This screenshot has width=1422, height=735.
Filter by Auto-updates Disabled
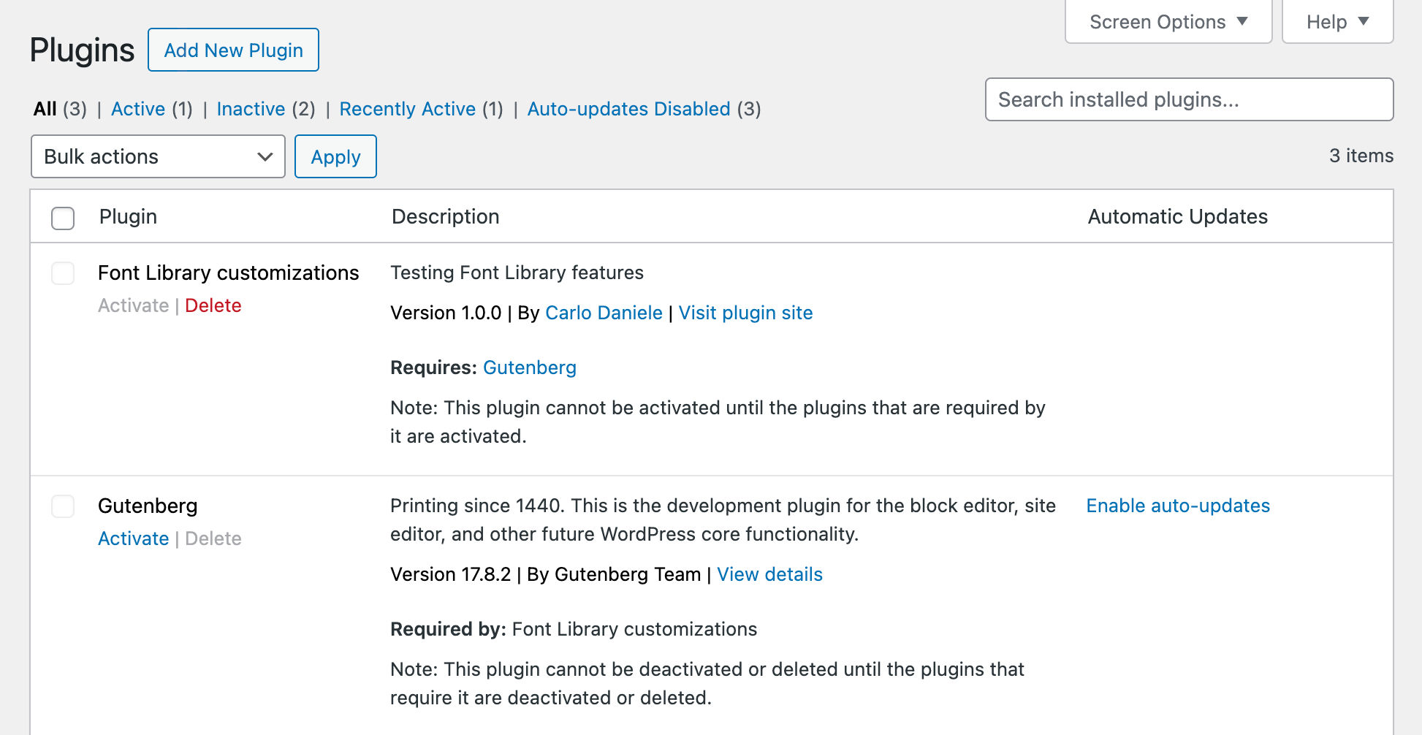[x=628, y=108]
